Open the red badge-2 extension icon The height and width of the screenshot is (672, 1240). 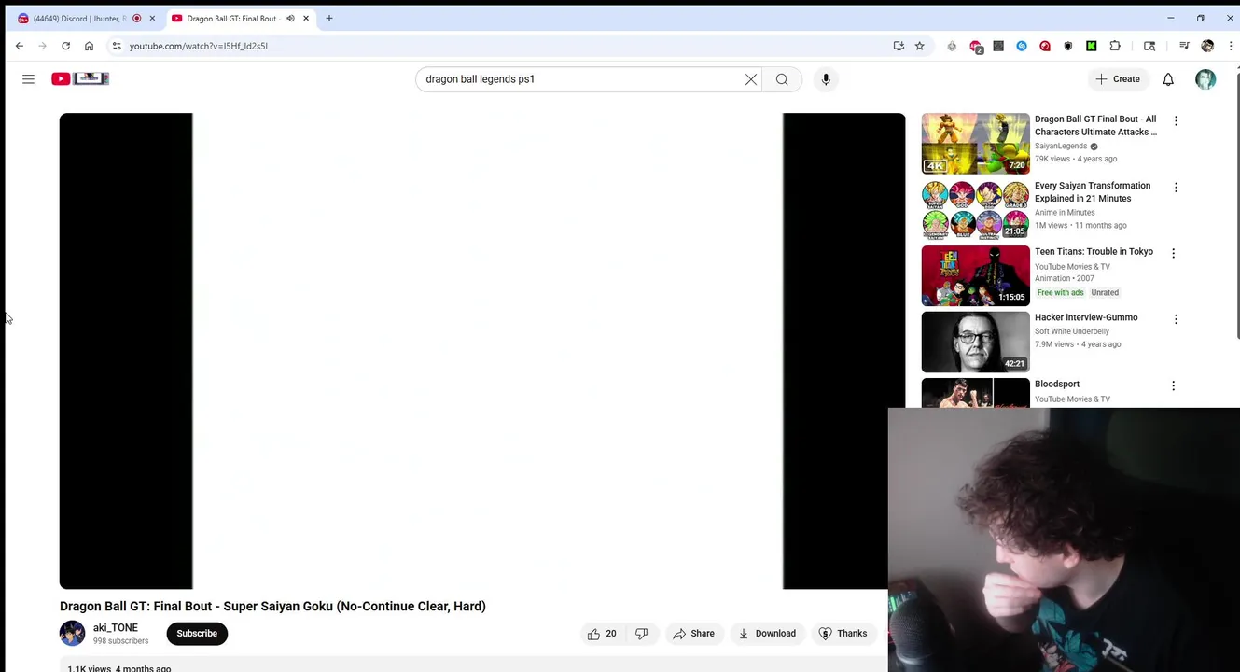click(x=976, y=47)
